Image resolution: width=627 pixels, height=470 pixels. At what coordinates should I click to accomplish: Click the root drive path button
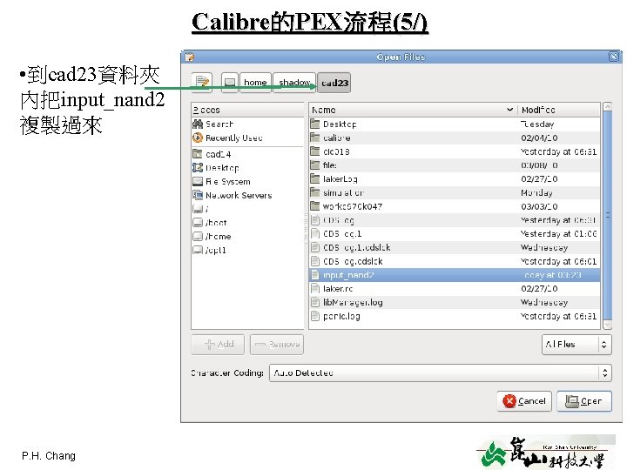pos(230,83)
